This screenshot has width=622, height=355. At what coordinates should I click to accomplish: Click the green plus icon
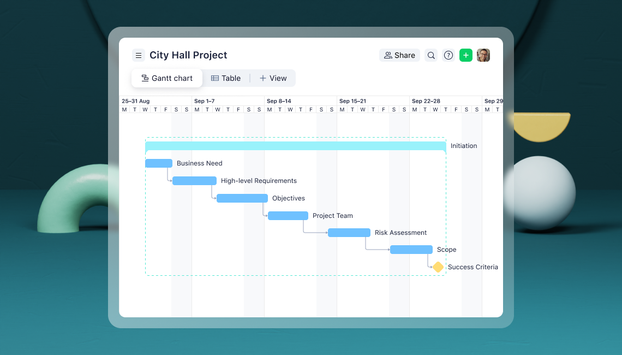(x=465, y=55)
